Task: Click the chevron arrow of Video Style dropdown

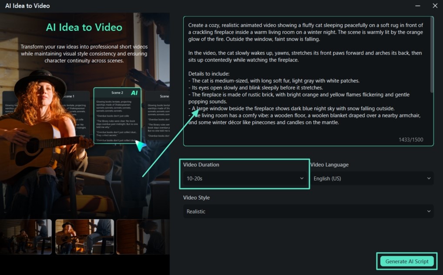Action: tap(429, 211)
